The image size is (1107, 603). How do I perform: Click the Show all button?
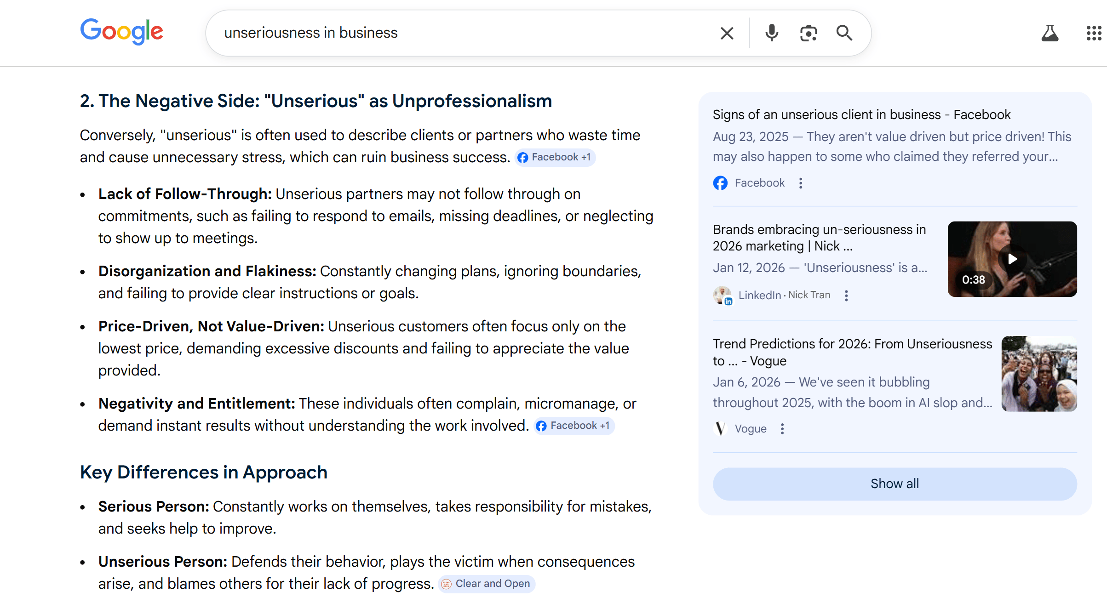tap(895, 484)
